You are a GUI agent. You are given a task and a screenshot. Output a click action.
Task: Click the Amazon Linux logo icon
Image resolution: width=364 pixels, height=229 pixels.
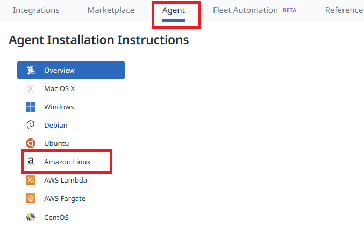pyautogui.click(x=31, y=162)
